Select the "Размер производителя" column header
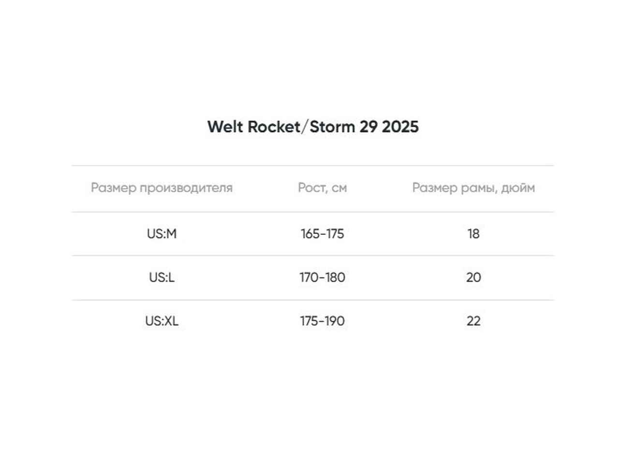 [162, 188]
